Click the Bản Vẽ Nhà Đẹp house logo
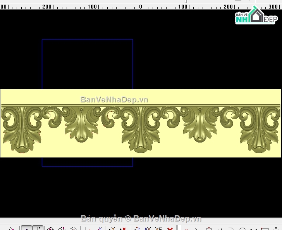The height and width of the screenshot is (230, 282). tap(256, 16)
